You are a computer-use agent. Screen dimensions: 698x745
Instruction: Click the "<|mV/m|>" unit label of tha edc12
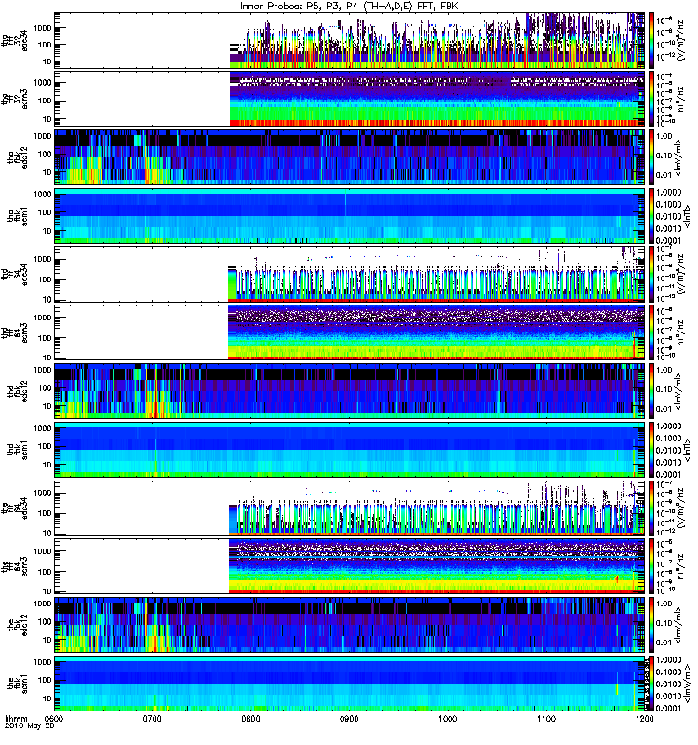679,157
